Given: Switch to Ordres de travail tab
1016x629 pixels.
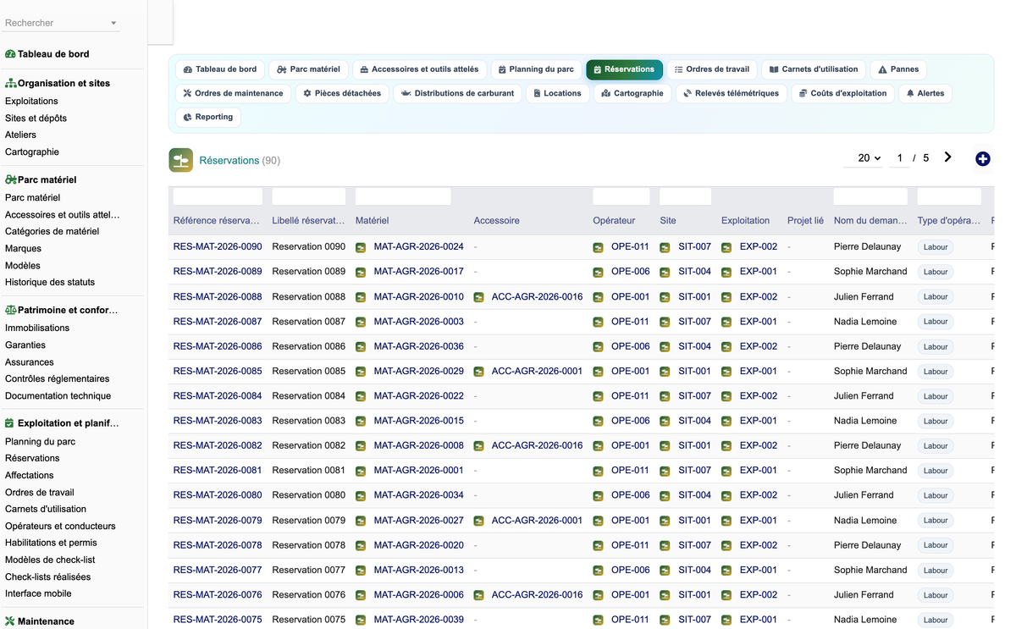Looking at the screenshot, I should pos(711,69).
